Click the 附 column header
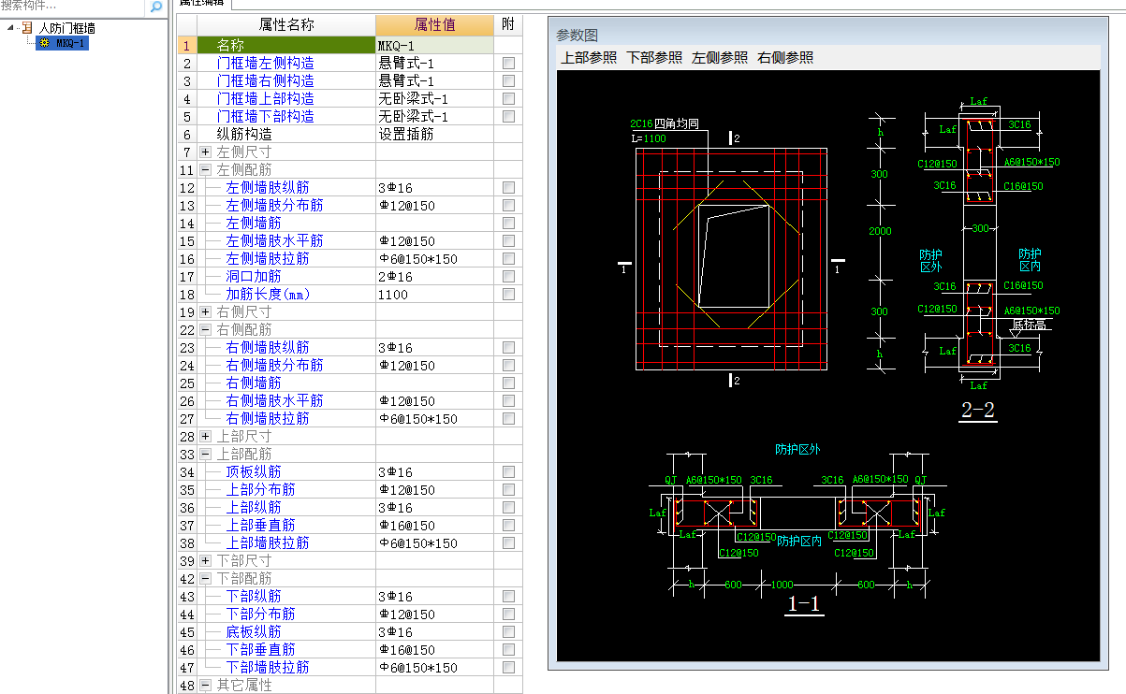Screen dimensions: 1126x694 click(508, 25)
